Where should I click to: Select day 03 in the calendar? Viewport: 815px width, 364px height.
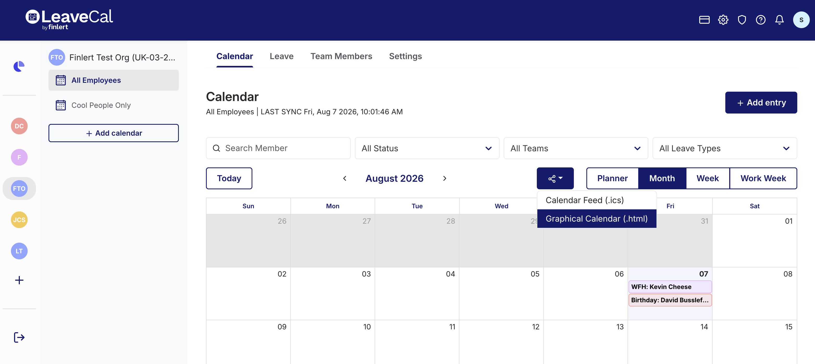click(x=332, y=293)
